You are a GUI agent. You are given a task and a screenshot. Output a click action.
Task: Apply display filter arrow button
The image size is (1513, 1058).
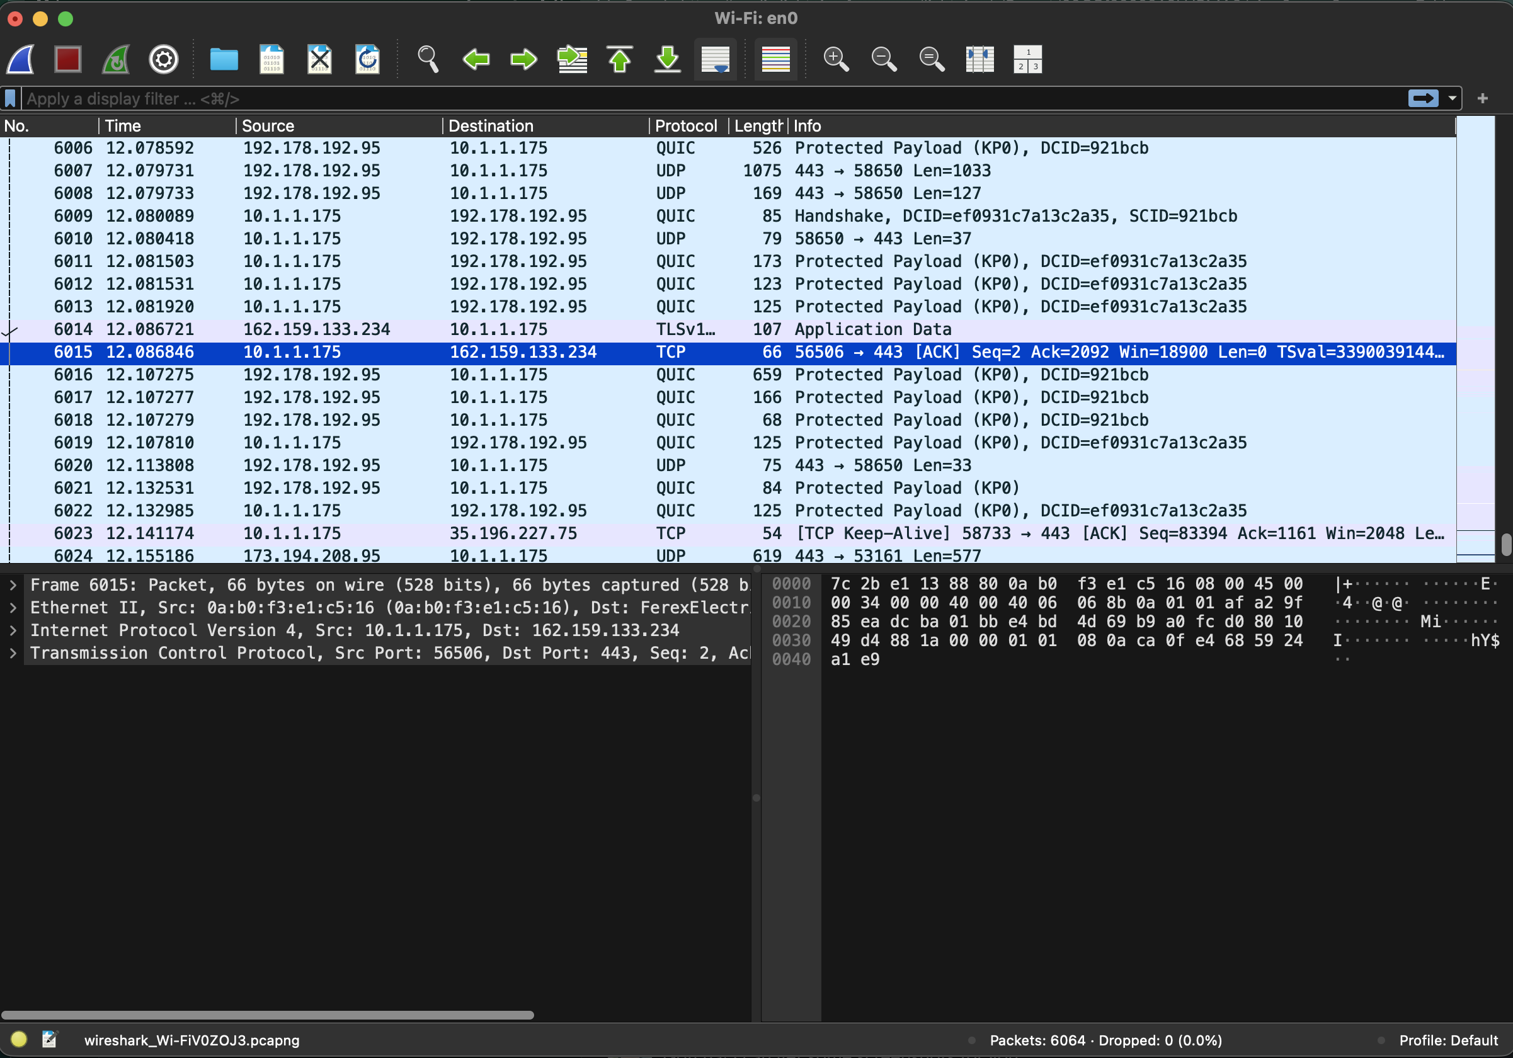1423,99
